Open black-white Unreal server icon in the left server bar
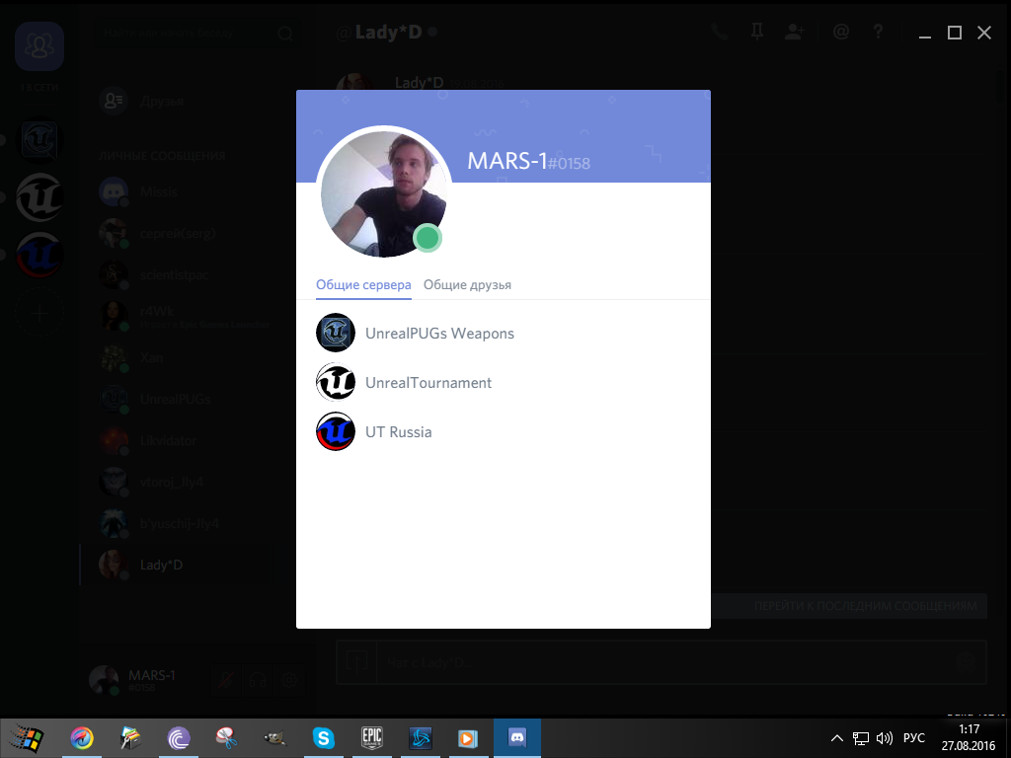 click(x=39, y=197)
